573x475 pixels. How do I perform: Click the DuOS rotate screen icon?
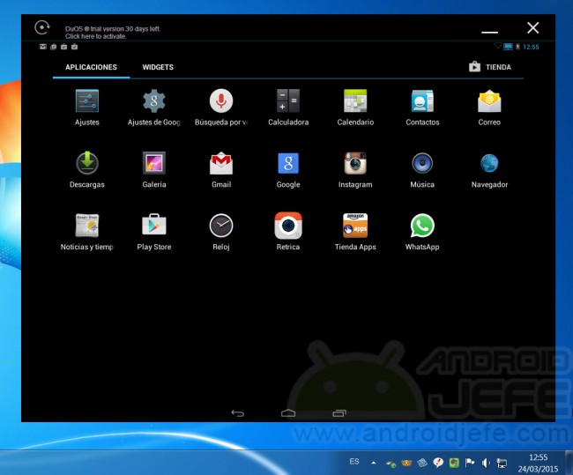[x=42, y=27]
